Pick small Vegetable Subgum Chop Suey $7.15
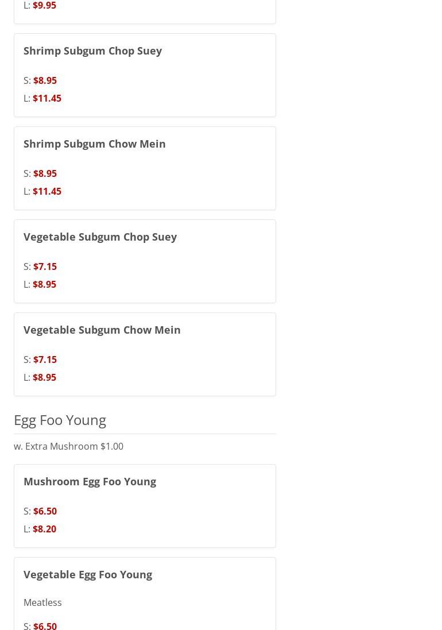Viewport: 442px width, 630px height. click(x=45, y=266)
